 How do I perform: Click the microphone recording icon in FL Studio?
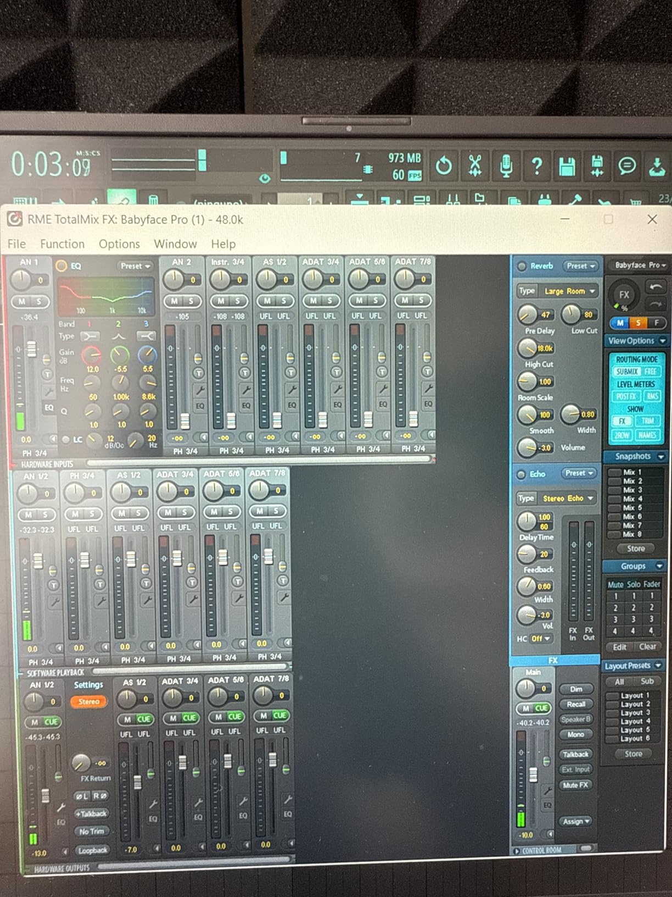pos(506,165)
